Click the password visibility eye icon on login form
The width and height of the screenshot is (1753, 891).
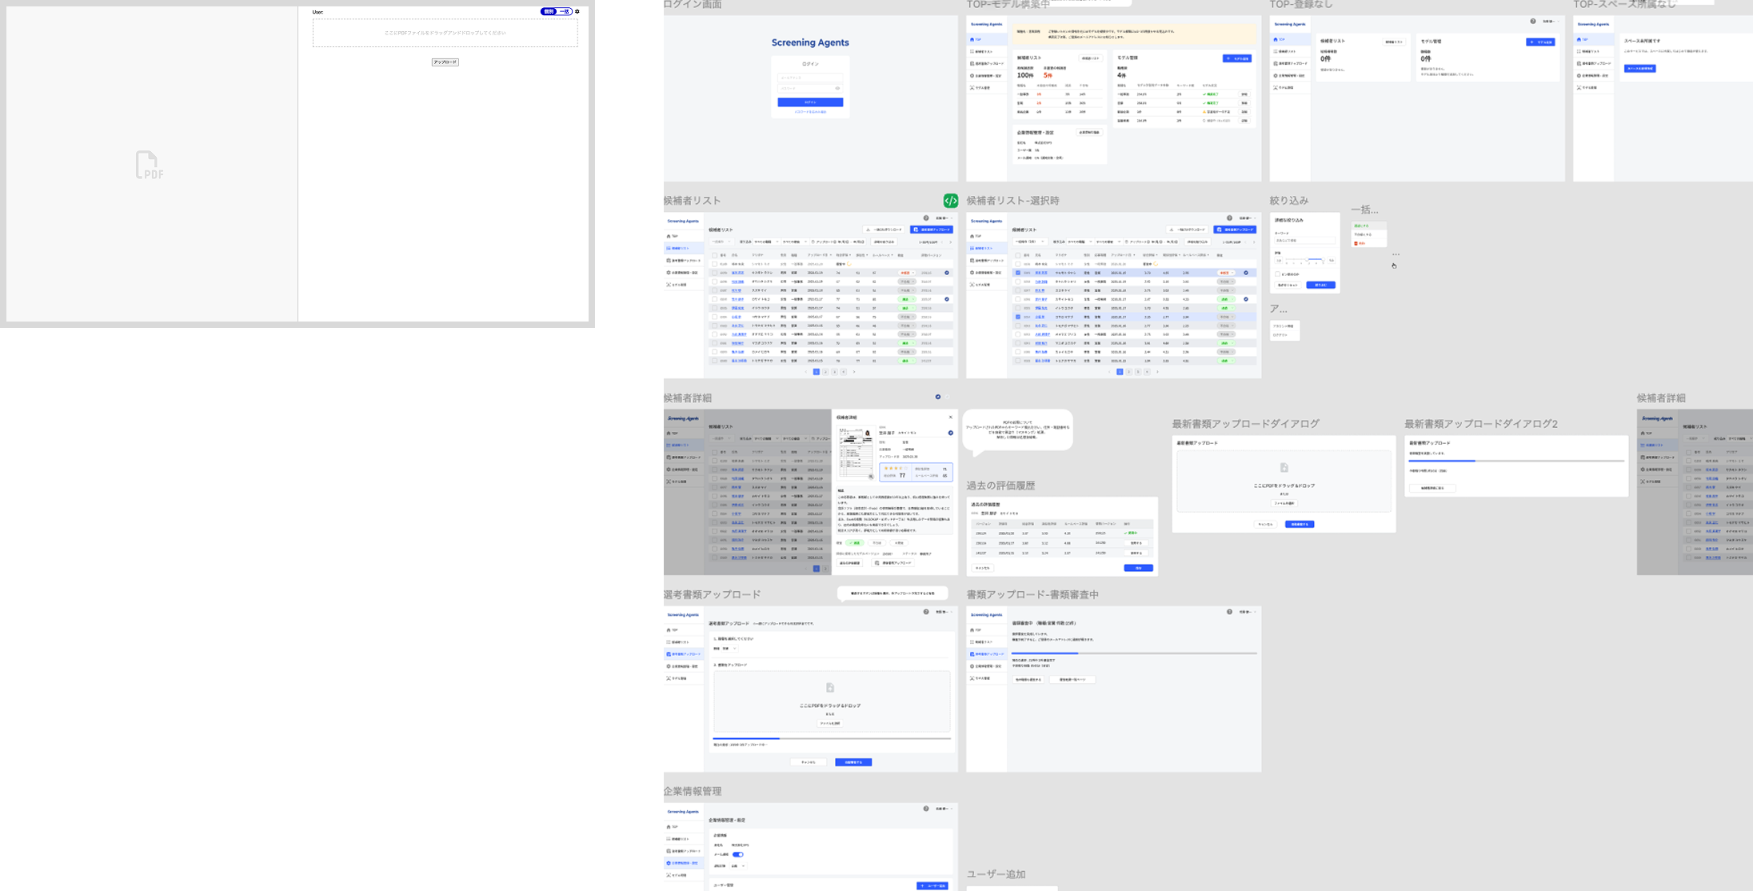click(837, 88)
